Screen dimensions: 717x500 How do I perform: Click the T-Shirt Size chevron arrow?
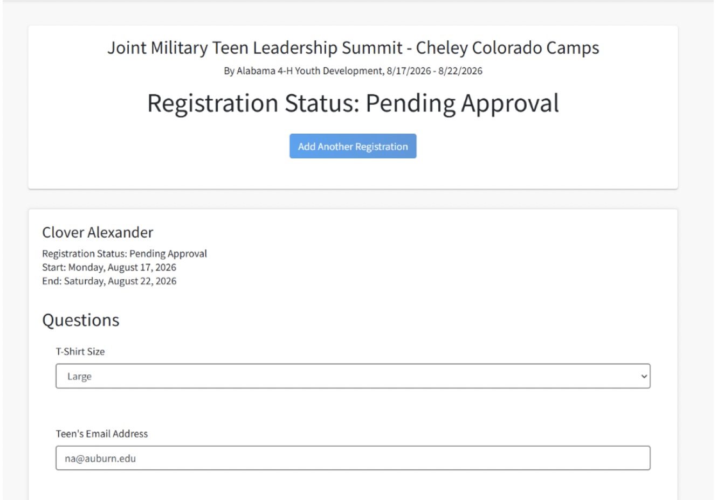coord(644,376)
